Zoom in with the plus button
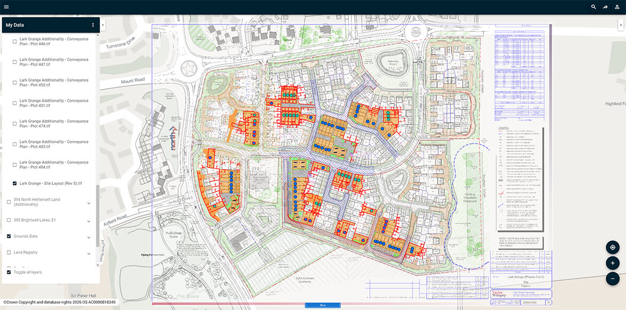Screen dimensions: 626x310 click(613, 263)
